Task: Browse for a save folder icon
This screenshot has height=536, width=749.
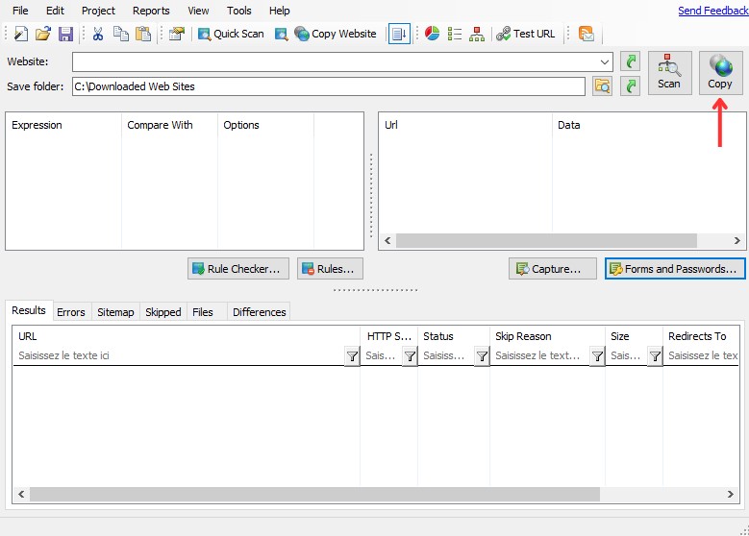Action: point(602,86)
